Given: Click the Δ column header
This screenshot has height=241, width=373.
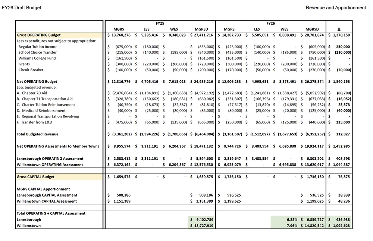Looking at the screenshot, I should point(339,29).
